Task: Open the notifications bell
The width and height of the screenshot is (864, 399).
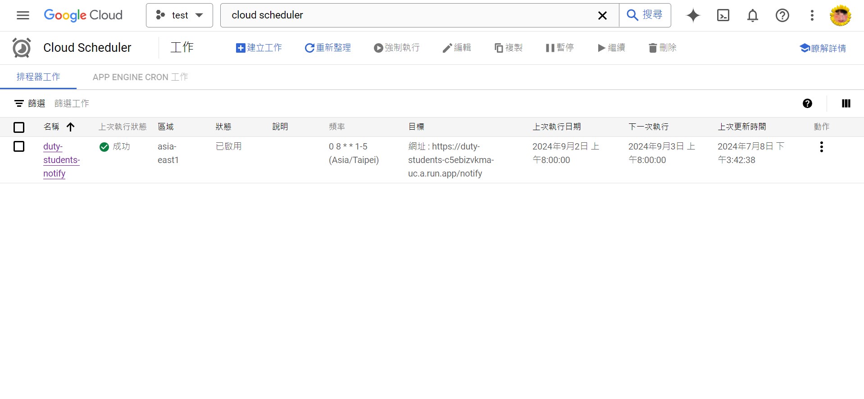Action: tap(753, 15)
